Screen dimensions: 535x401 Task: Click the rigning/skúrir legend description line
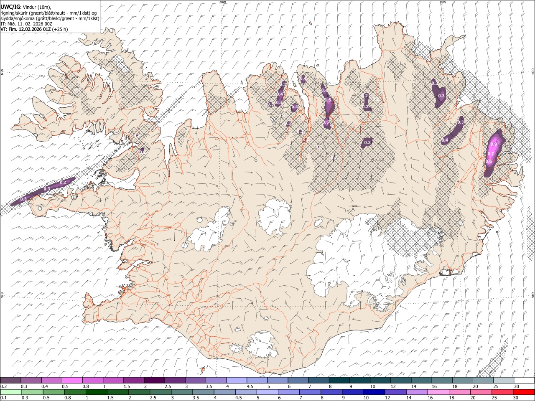[x=48, y=13]
